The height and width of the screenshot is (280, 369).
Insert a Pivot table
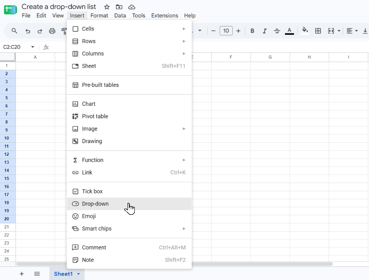click(129, 116)
